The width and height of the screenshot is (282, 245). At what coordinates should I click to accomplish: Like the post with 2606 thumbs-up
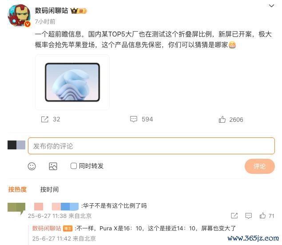pos(222,120)
